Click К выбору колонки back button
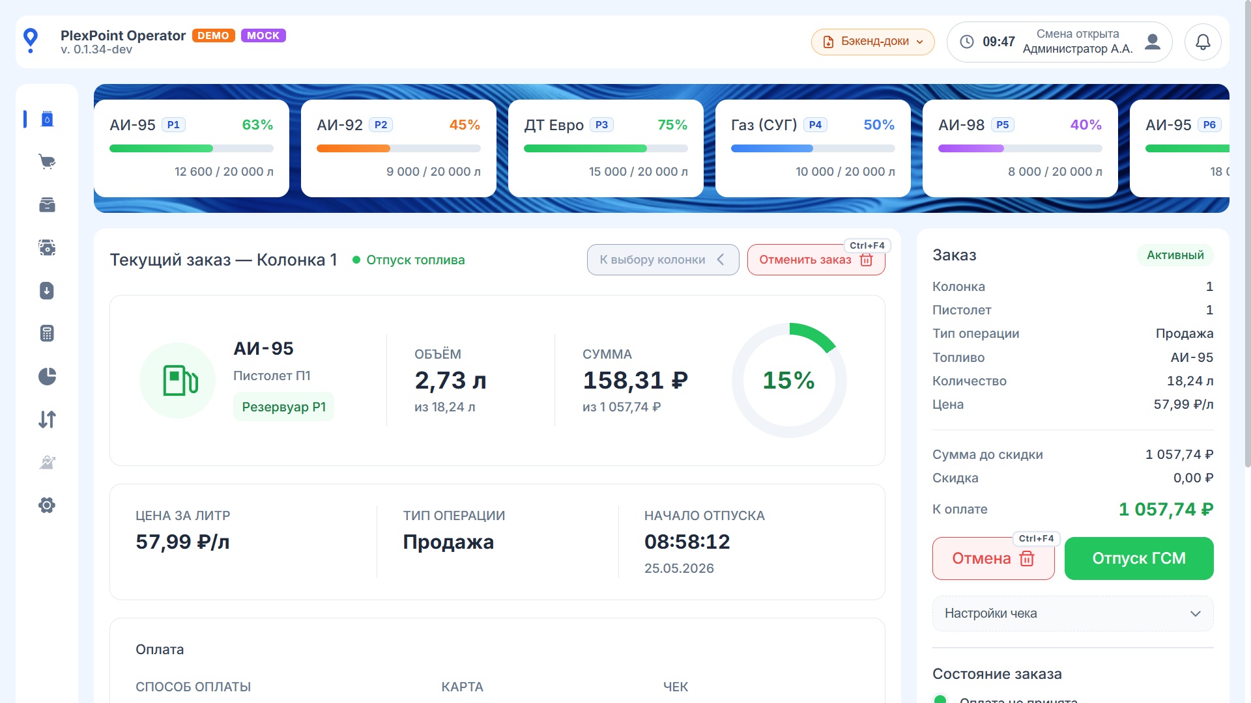The width and height of the screenshot is (1251, 703). (663, 260)
